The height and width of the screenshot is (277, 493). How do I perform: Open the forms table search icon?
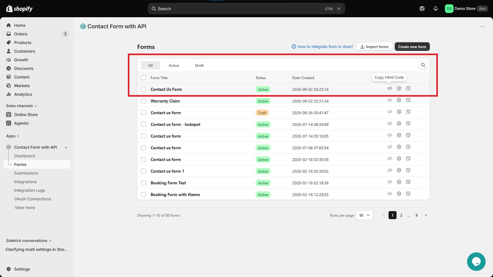(423, 65)
